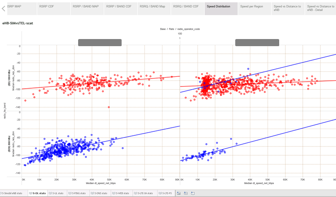This screenshot has height=197, width=336.
Task: Open the RSRQ / BAND CDF tab
Action: click(186, 7)
